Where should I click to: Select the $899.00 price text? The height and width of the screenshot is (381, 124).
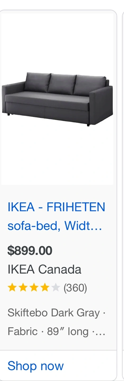click(x=30, y=251)
